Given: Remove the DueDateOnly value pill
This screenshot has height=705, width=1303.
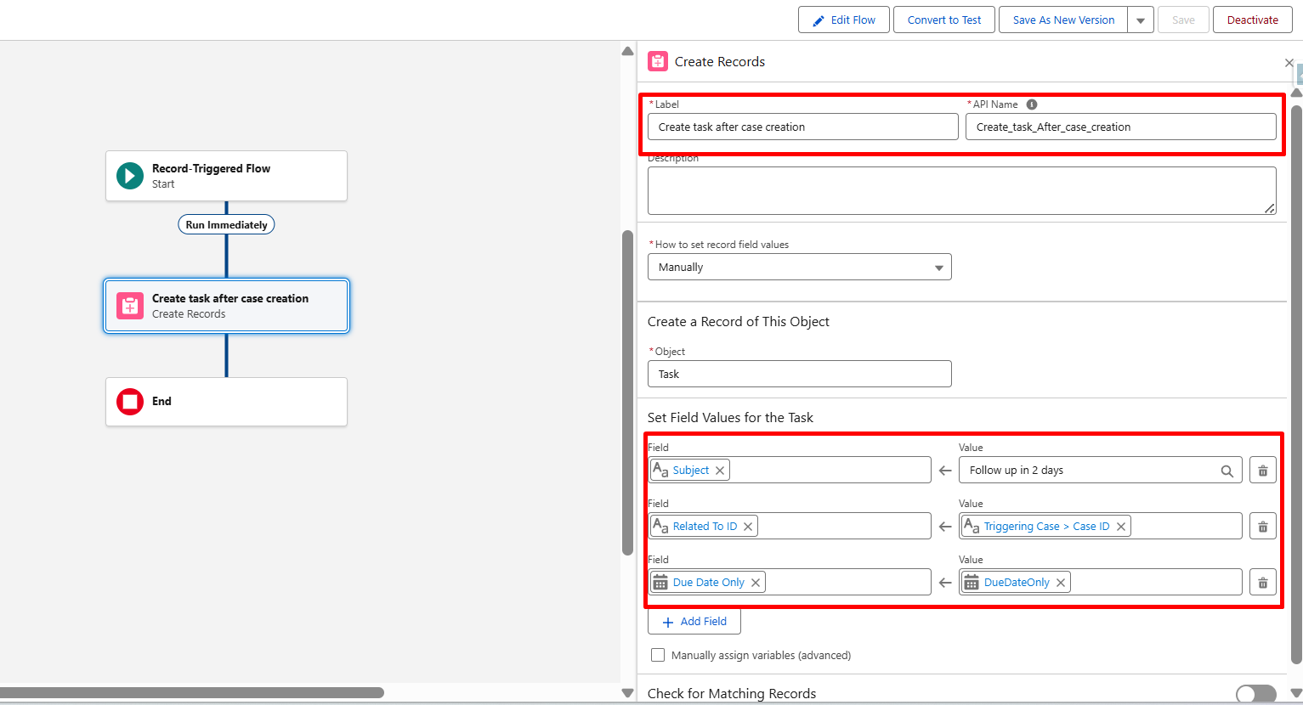Looking at the screenshot, I should point(1061,583).
